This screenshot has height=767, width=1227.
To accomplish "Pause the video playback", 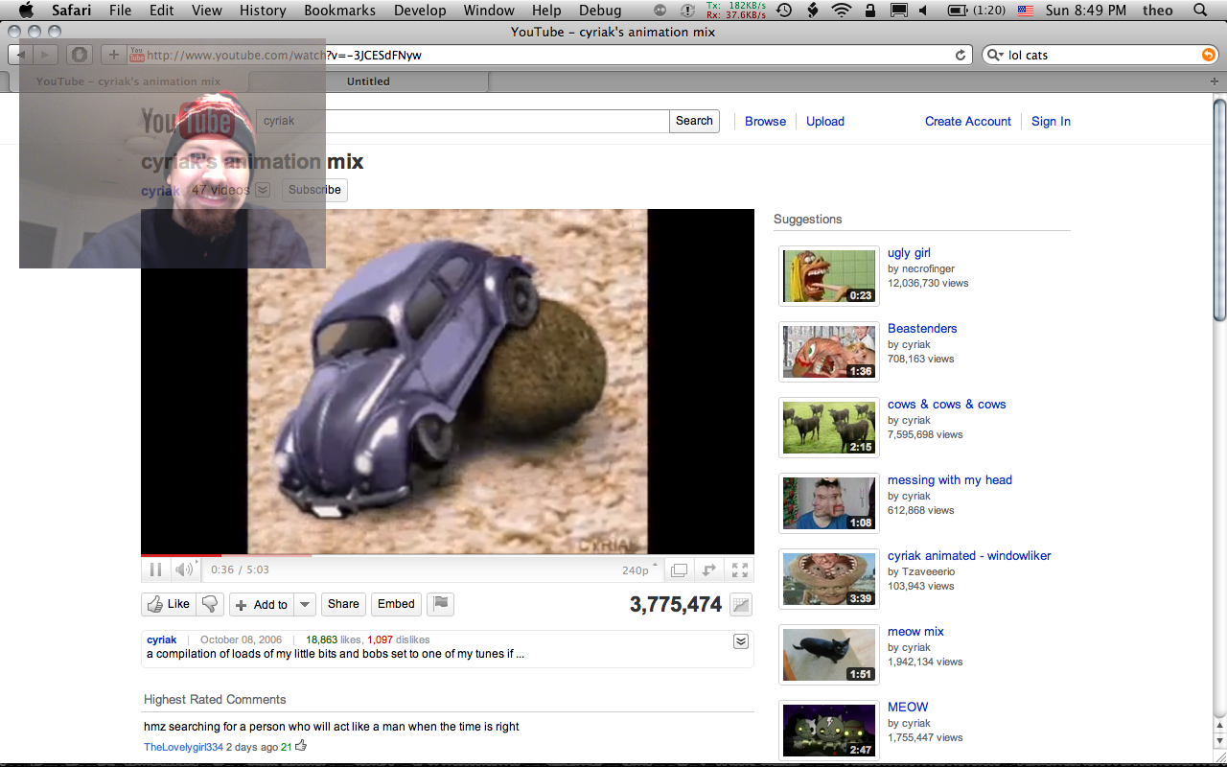I will 155,569.
